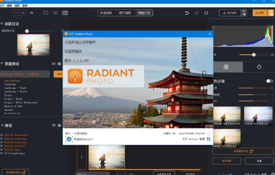This screenshot has width=275, height=175.
Task: Click the 重置 button
Action: click(259, 161)
